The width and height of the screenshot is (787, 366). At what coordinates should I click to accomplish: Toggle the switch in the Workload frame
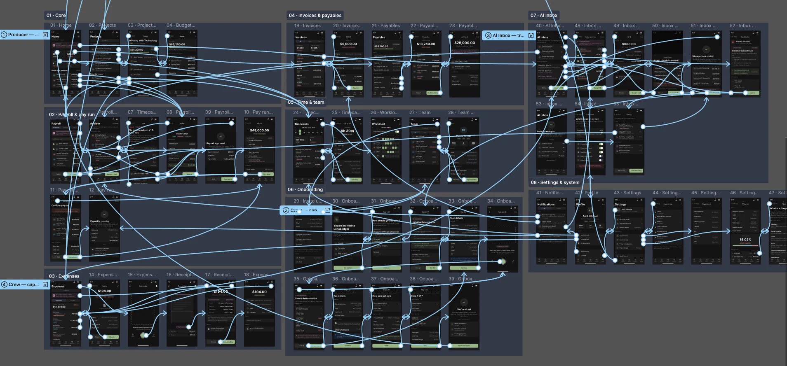tap(397, 132)
